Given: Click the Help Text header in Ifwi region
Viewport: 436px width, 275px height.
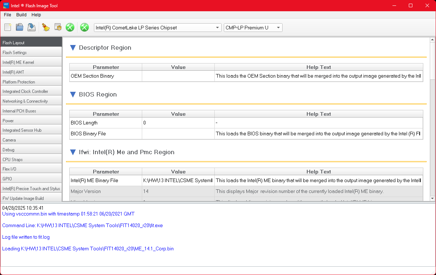Looking at the screenshot, I should click(x=319, y=172).
